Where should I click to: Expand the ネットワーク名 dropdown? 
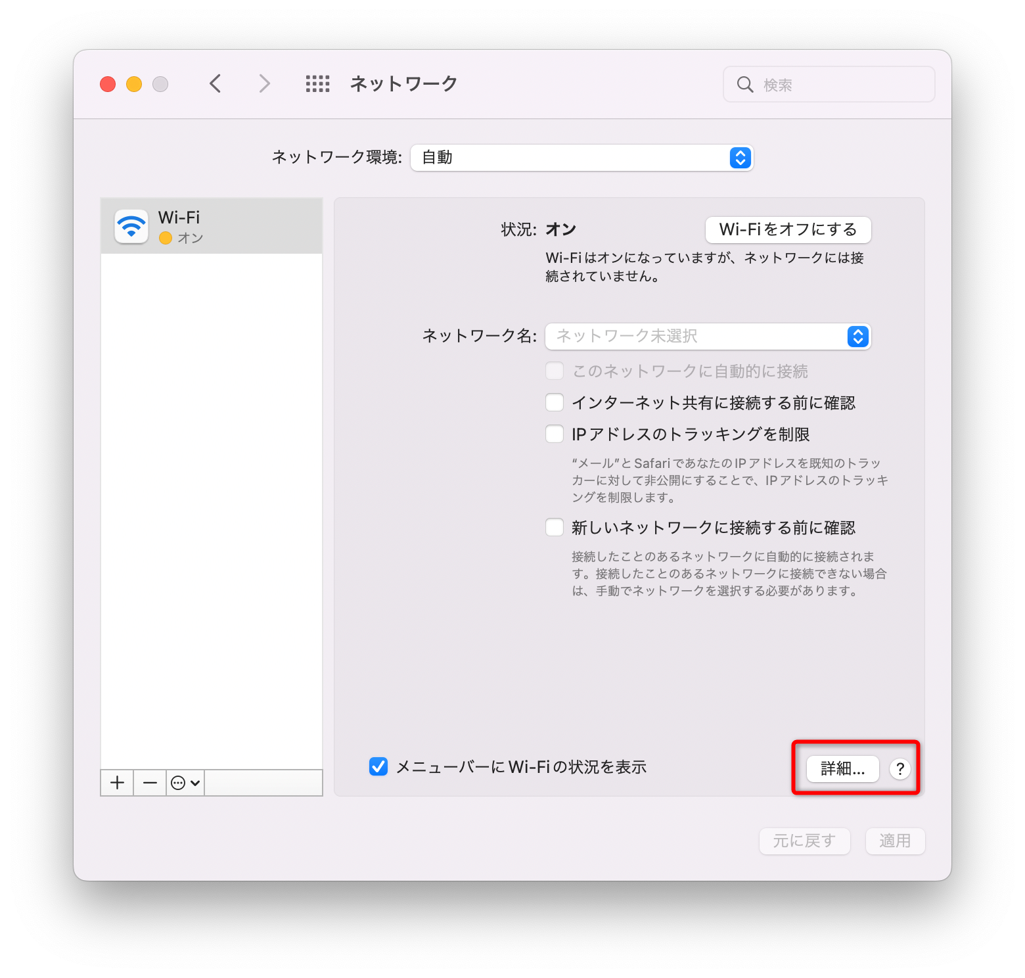point(708,337)
